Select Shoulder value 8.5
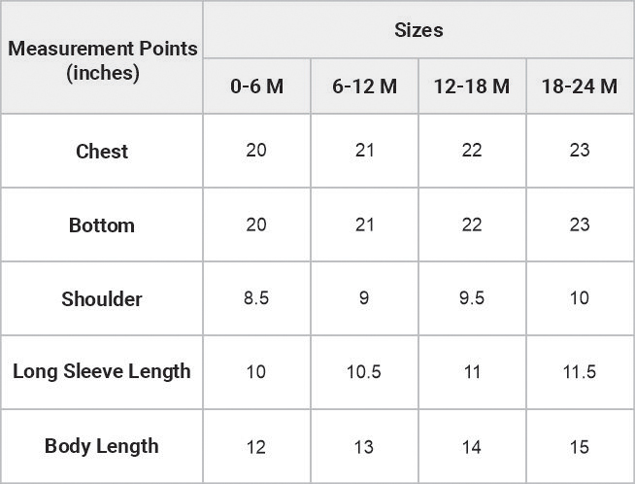The height and width of the screenshot is (484, 635). [x=256, y=298]
